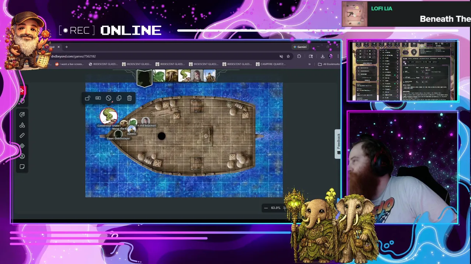This screenshot has height=264, width=471.
Task: Select the boatman token on deck
Action: coord(146,121)
